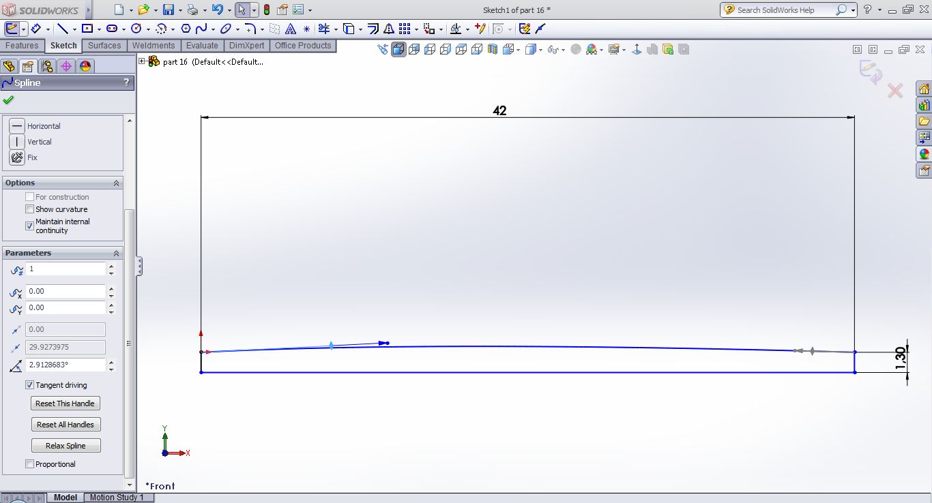932x503 pixels.
Task: Click the green checkmark to accept the spline
Action: coord(8,100)
